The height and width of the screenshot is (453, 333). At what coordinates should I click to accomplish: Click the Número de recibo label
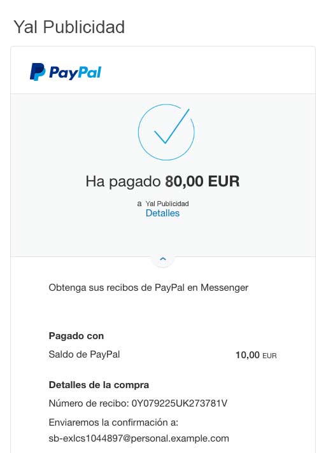[x=89, y=403]
